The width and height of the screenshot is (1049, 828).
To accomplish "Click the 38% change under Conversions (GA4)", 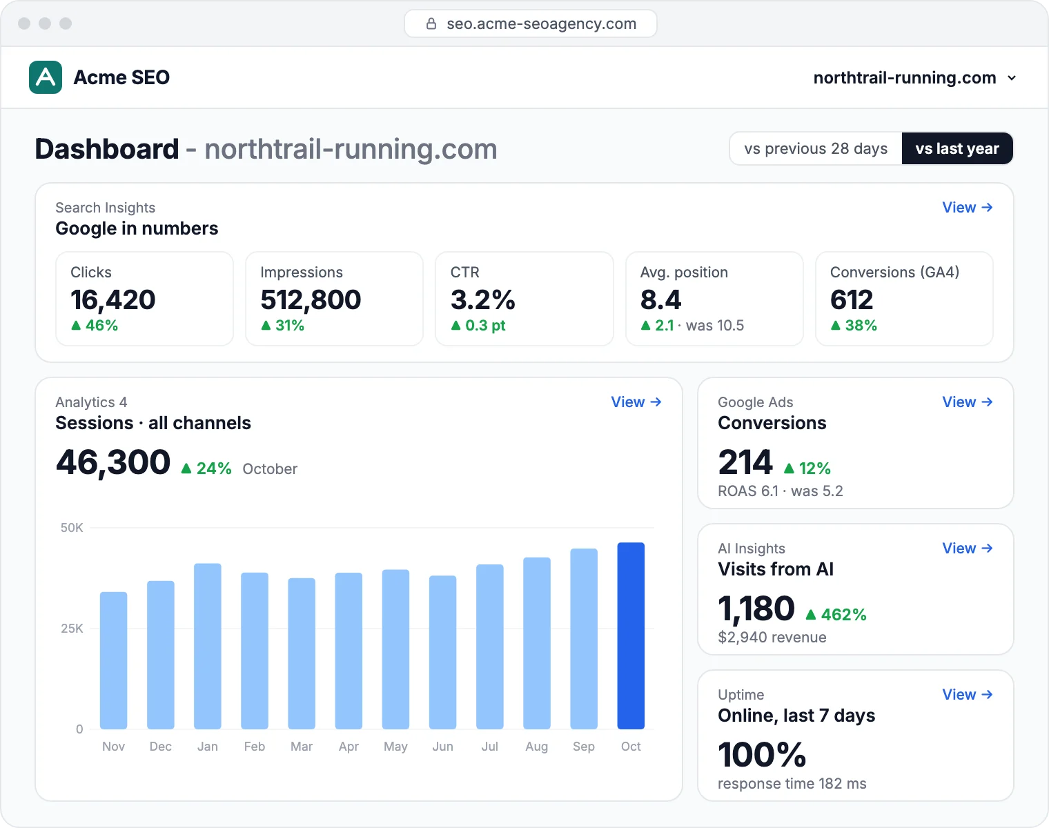I will tap(854, 326).
